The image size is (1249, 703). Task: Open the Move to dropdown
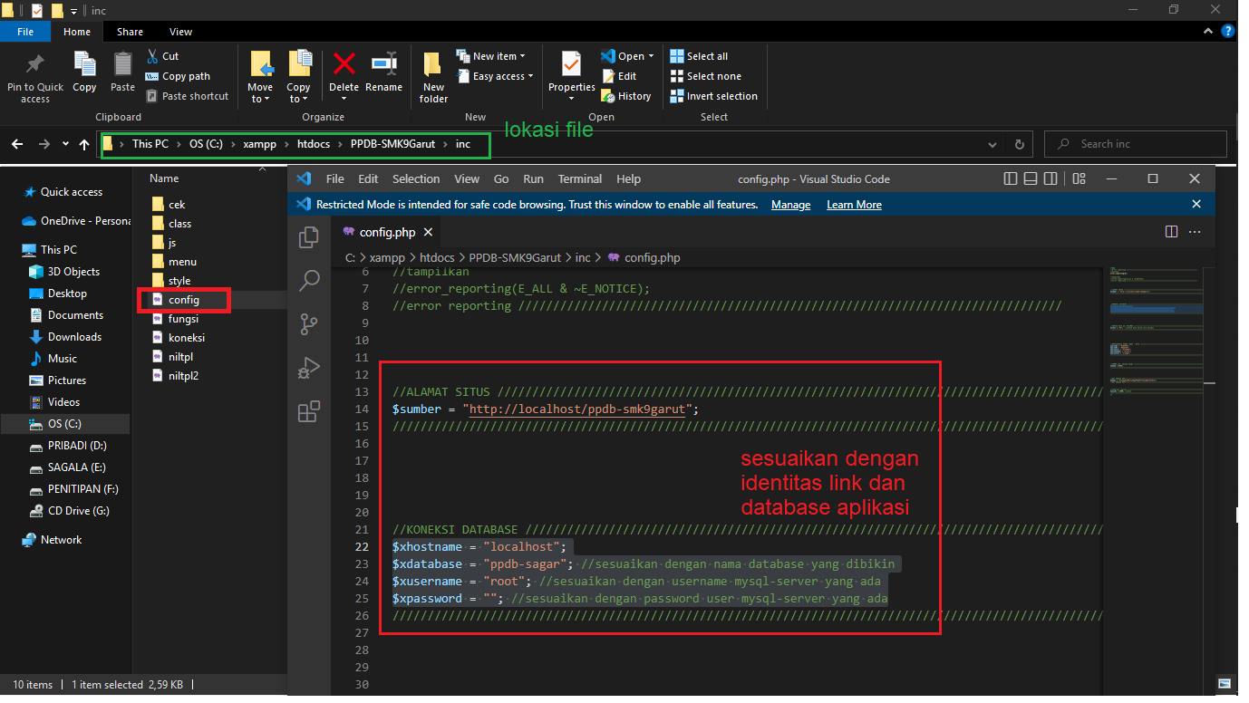[260, 78]
